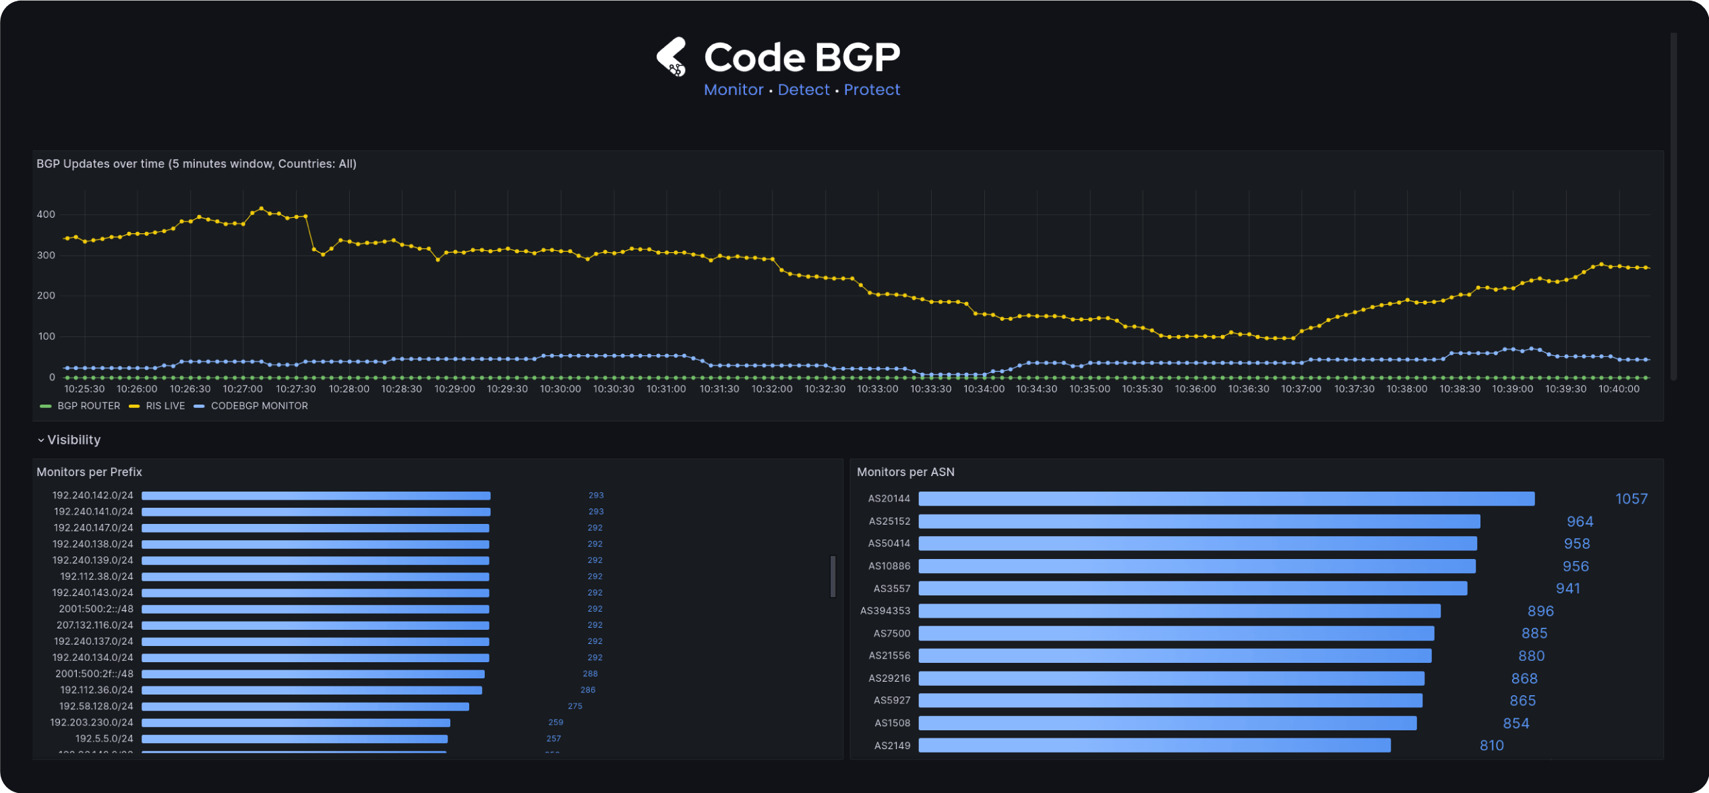Toggle BGP ROUTER series in chart legend
The width and height of the screenshot is (1709, 793).
88,407
